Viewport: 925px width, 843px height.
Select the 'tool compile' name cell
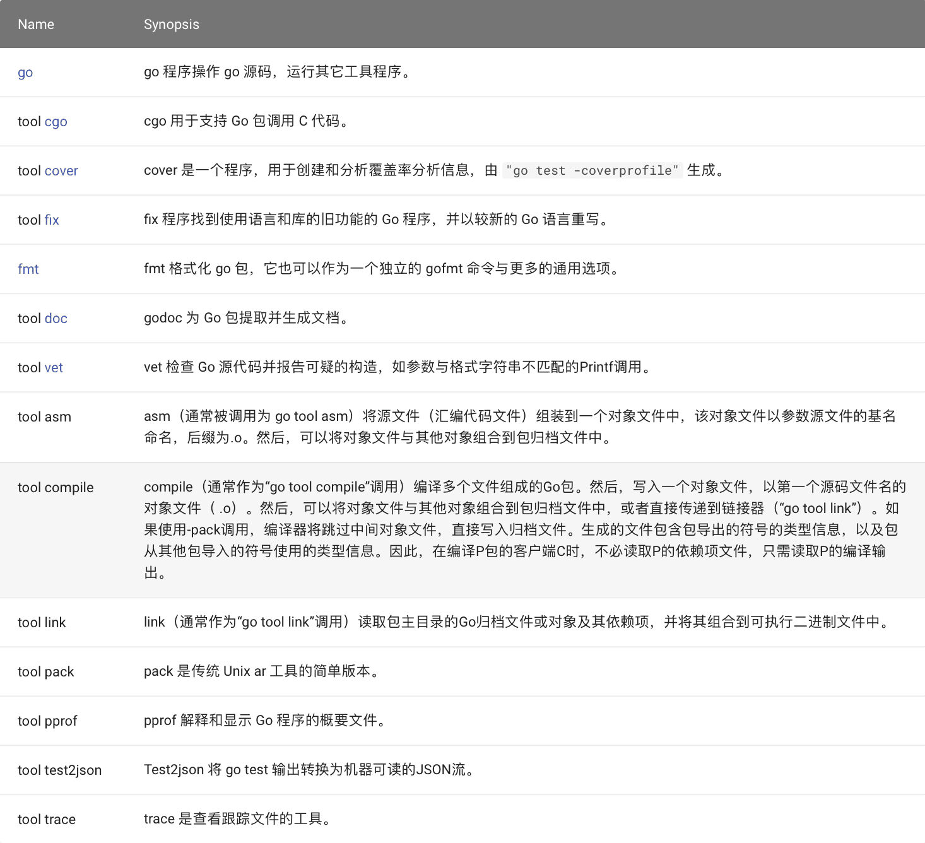56,488
